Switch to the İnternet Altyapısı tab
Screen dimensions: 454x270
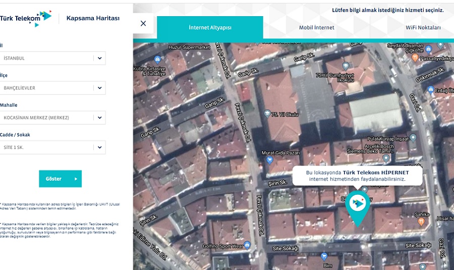(x=210, y=28)
